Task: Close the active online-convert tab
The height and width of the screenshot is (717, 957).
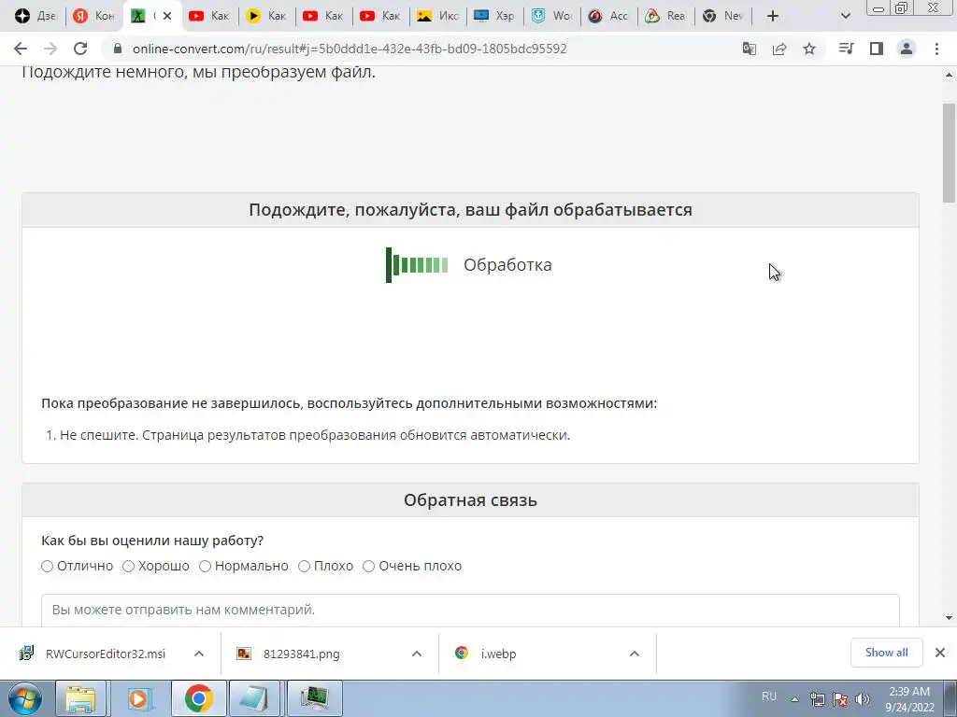Action: tap(167, 16)
